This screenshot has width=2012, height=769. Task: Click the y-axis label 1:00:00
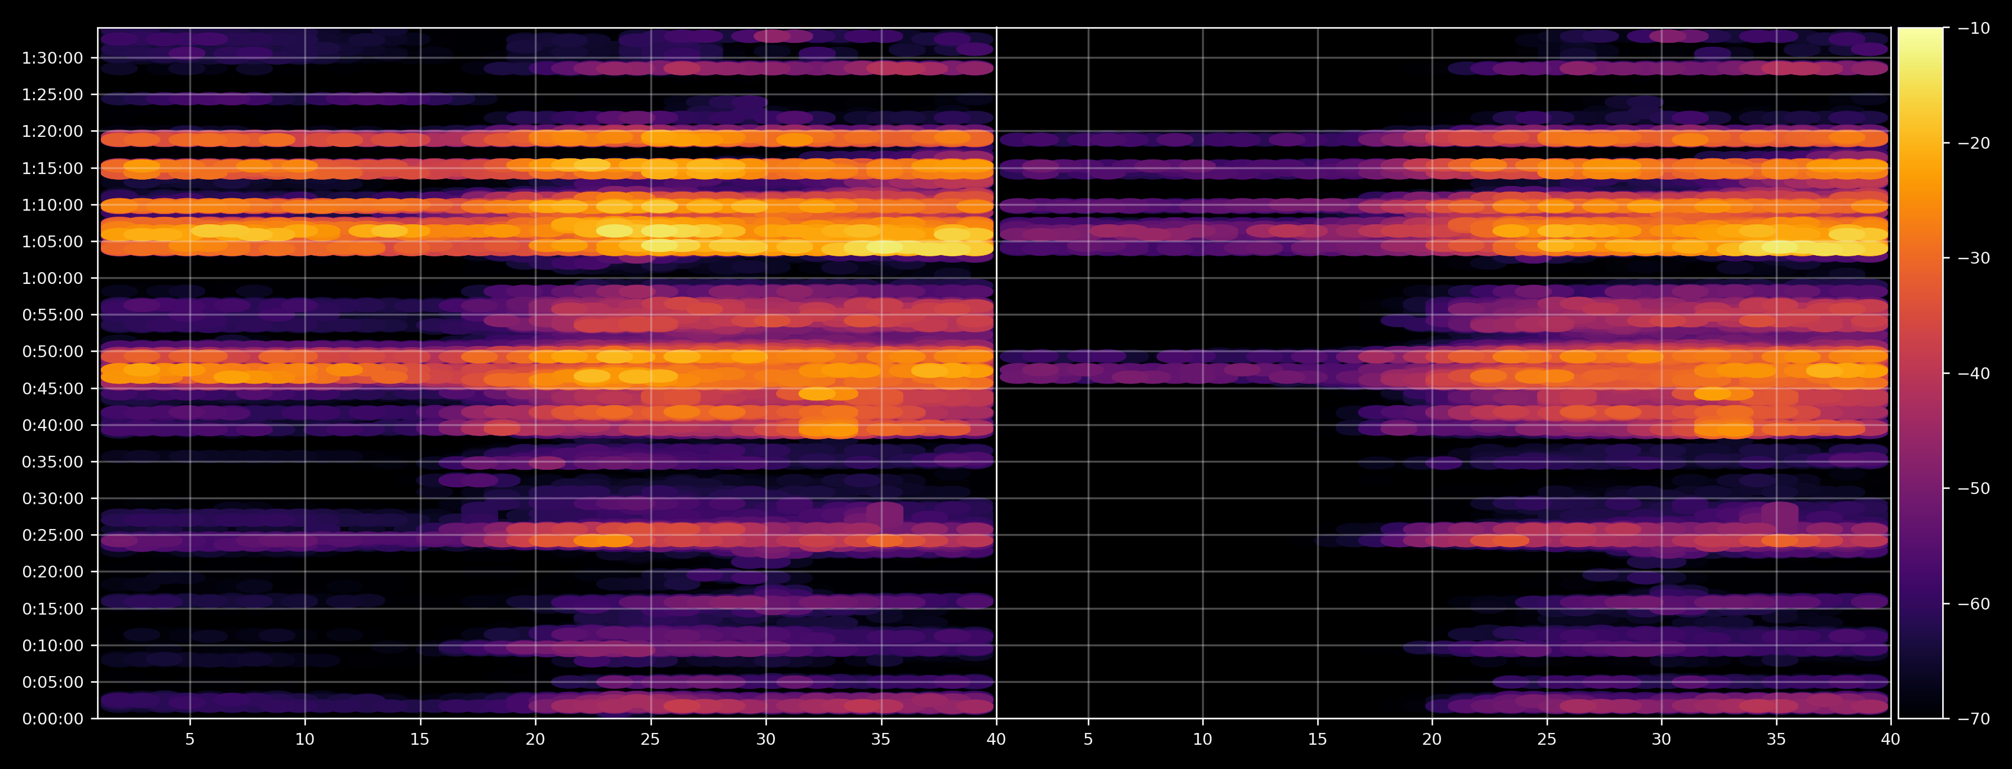[52, 279]
